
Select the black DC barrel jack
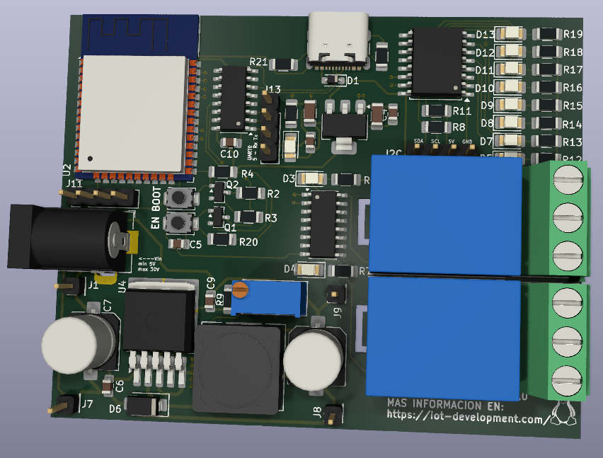tap(68, 238)
